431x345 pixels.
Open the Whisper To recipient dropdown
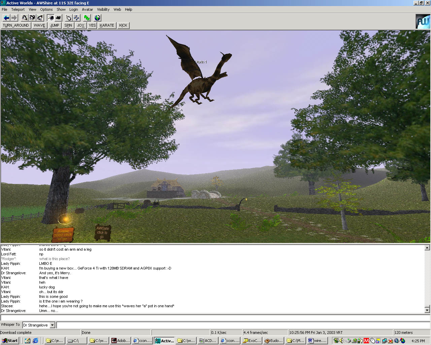point(52,325)
